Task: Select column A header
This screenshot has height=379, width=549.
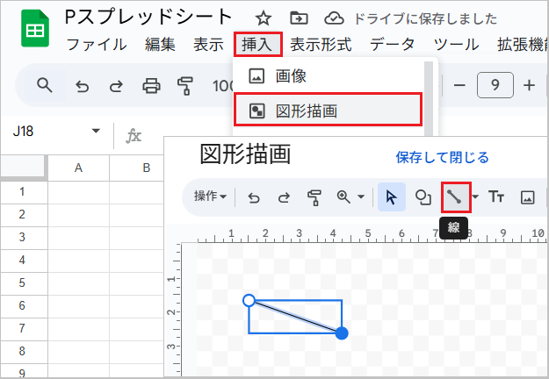Action: pos(78,168)
